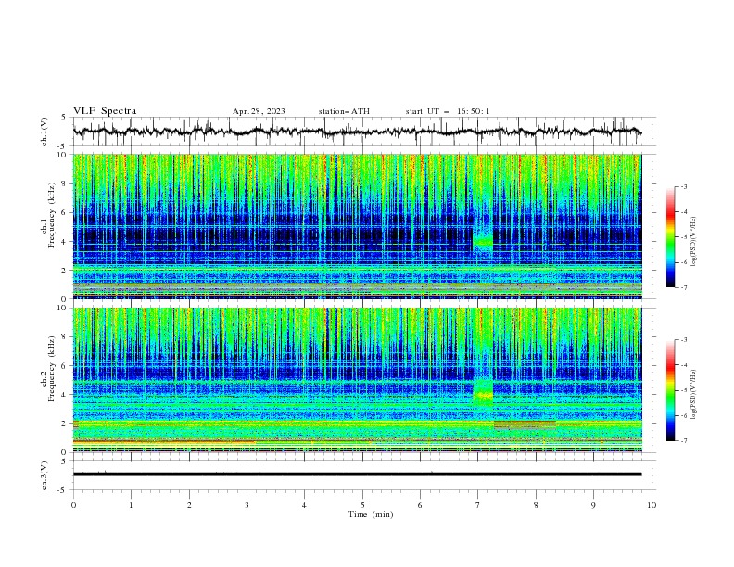
Task: Click the log(PSD) label beside ch.2 colorbar
Action: pos(695,395)
